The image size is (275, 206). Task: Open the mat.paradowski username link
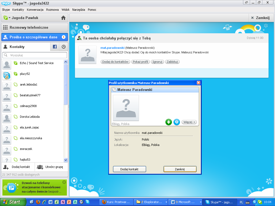click(x=113, y=48)
